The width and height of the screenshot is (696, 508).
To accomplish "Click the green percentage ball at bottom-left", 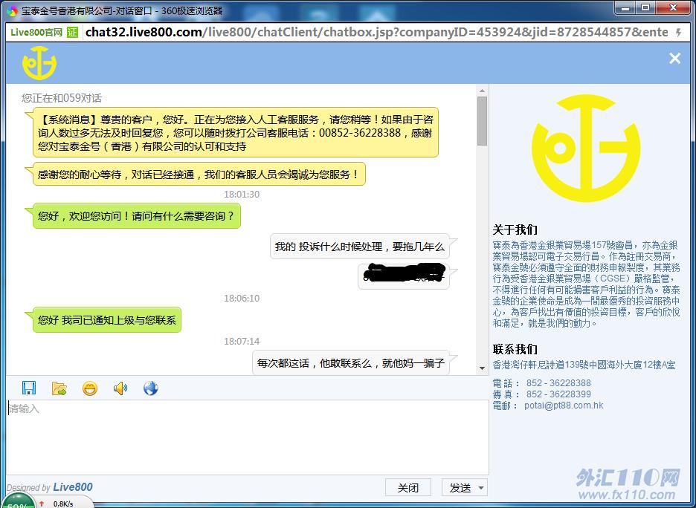I will click(18, 501).
